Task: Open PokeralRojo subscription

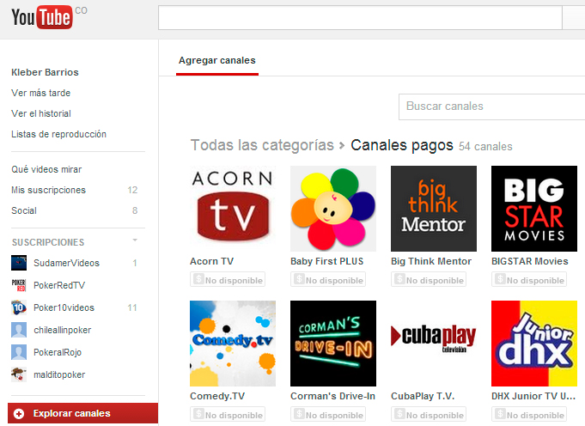Action: pos(58,352)
